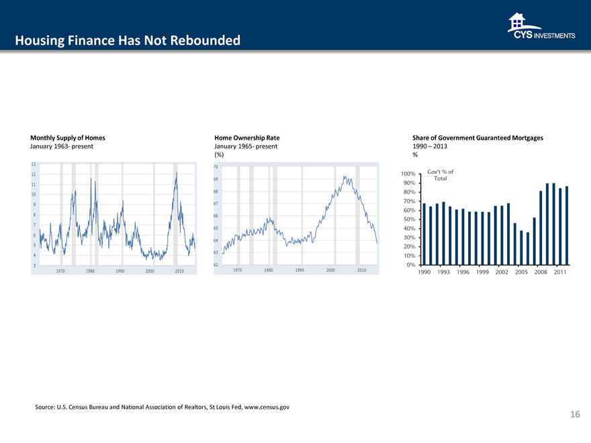Click the CYS house logo icon
591x443 pixels.
[x=516, y=21]
